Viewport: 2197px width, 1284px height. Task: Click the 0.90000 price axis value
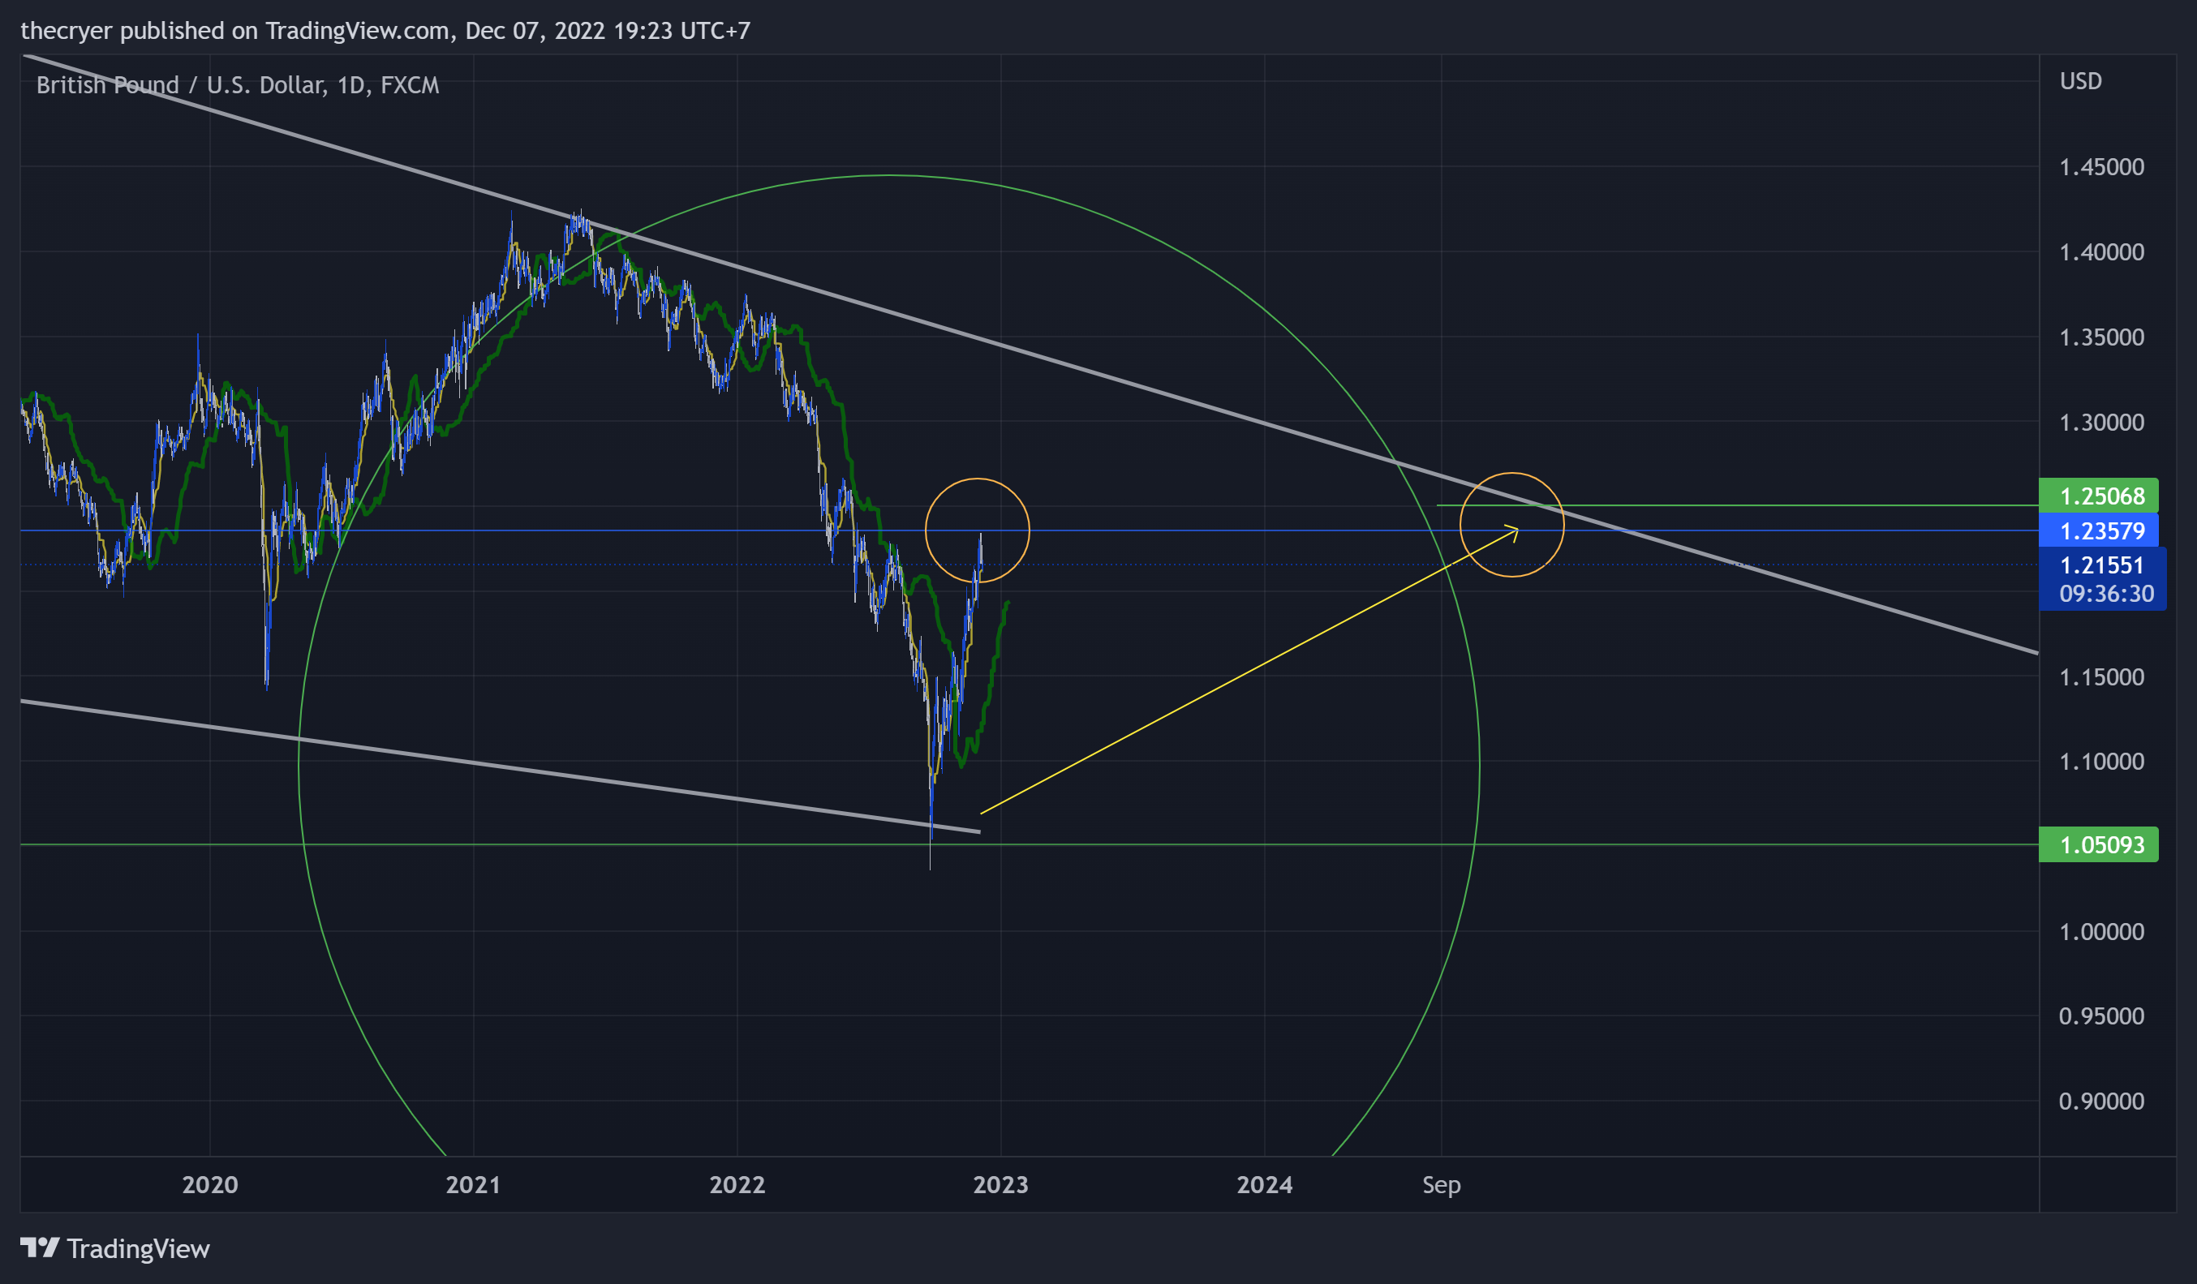pos(2101,1101)
